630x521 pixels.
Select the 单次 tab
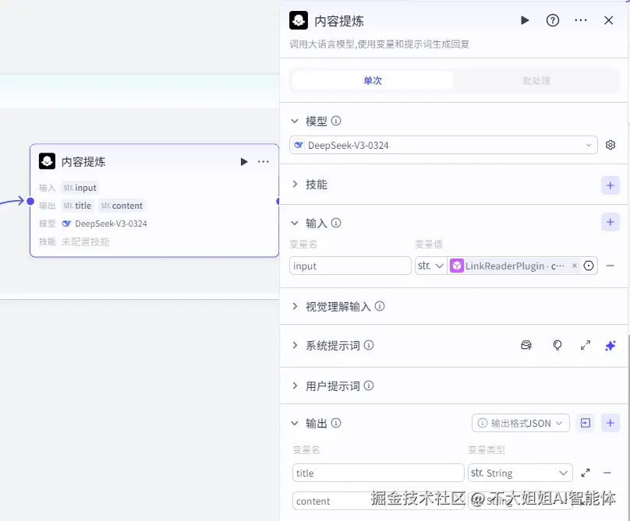click(x=373, y=79)
